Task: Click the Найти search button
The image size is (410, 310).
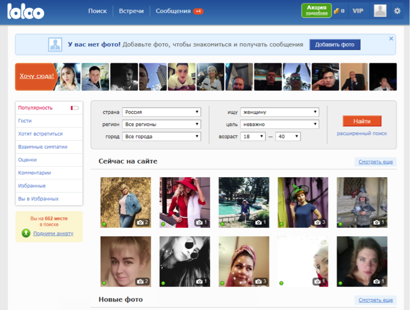Action: click(x=362, y=121)
